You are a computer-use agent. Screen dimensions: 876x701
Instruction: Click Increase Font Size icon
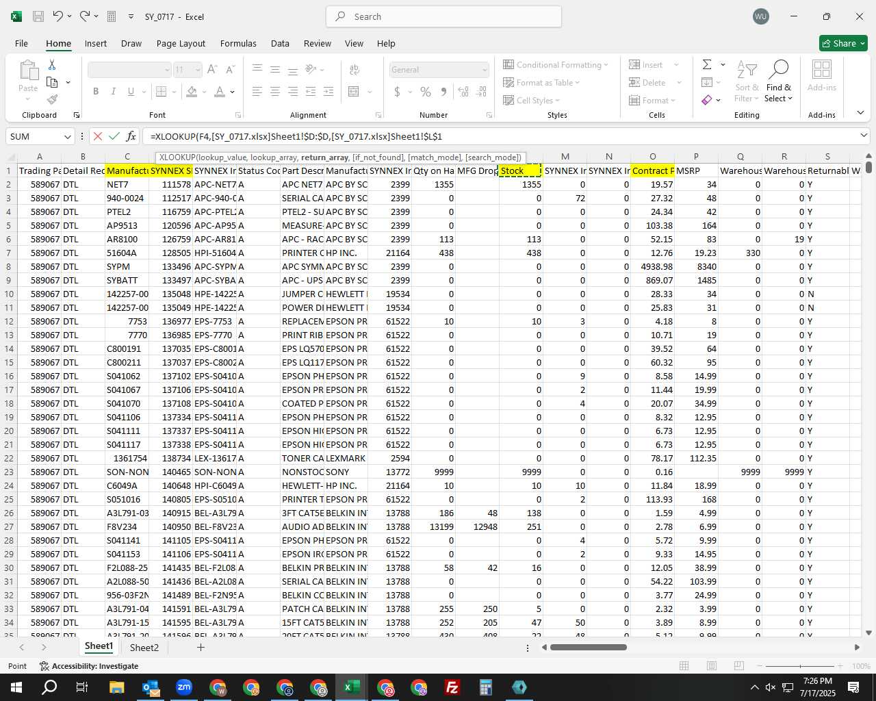[x=212, y=69]
